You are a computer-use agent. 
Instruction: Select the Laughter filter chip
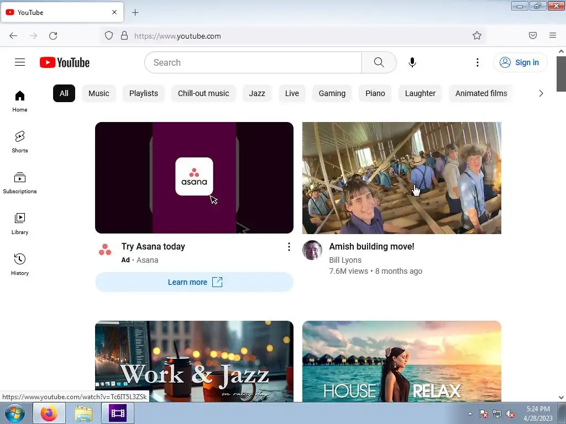click(420, 93)
